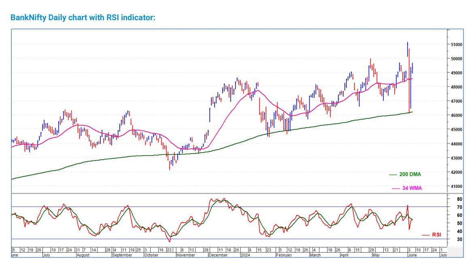Select the RSI scale value 60
Image resolution: width=474 pixels, height=274 pixels.
(459, 215)
